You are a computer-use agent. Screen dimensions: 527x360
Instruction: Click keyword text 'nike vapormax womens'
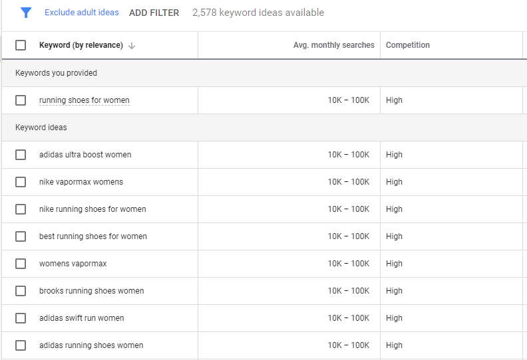[x=81, y=182]
